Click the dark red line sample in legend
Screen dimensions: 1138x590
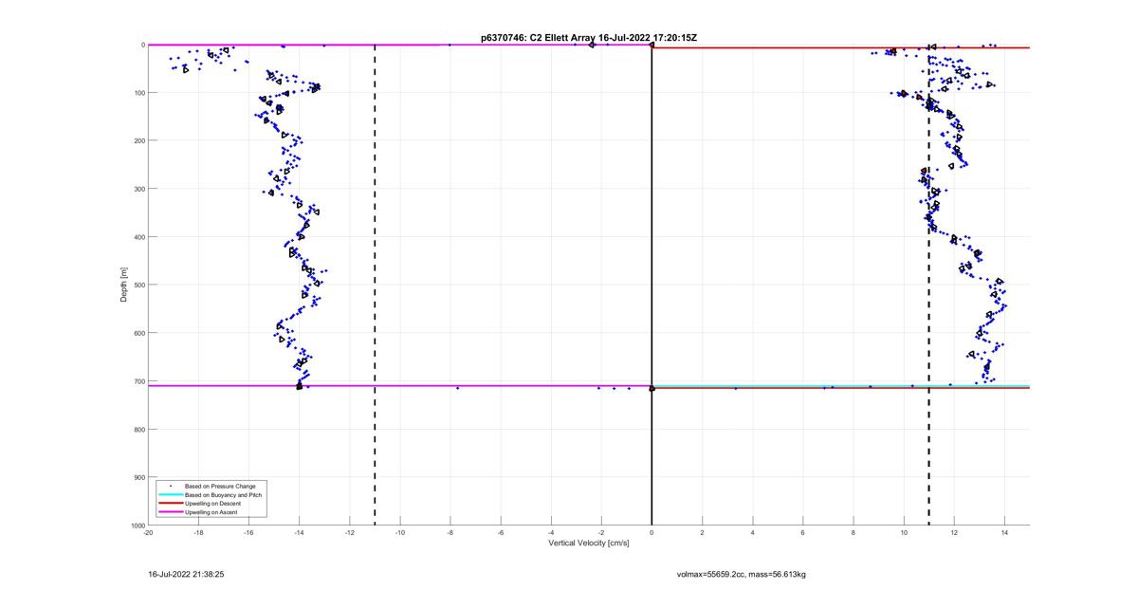[171, 504]
